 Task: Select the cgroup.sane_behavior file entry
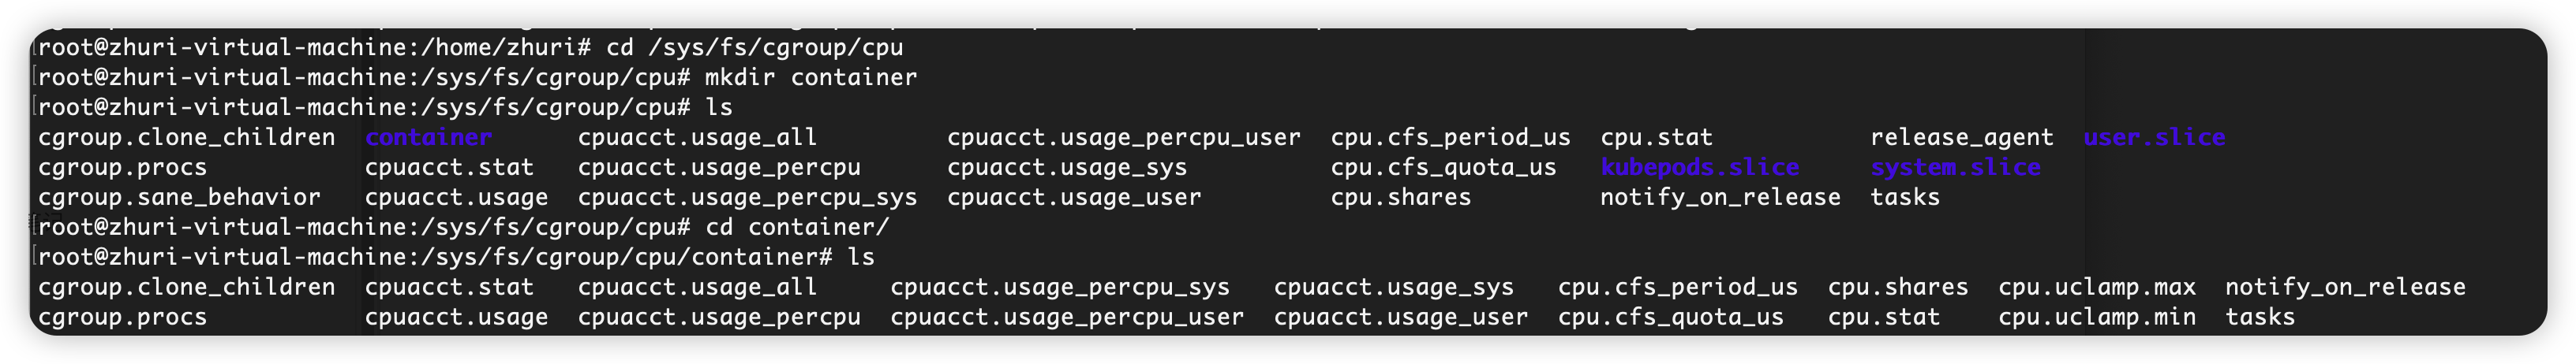(179, 198)
